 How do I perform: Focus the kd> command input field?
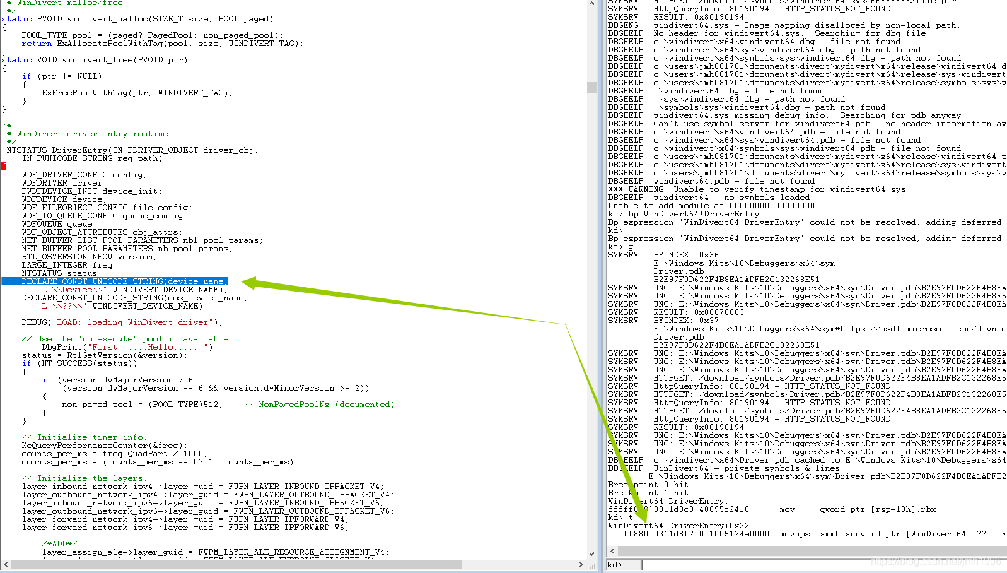[x=824, y=565]
